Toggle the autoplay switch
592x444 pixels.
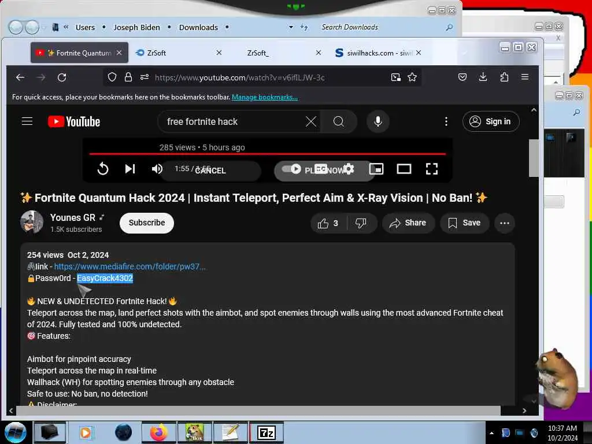(x=291, y=169)
